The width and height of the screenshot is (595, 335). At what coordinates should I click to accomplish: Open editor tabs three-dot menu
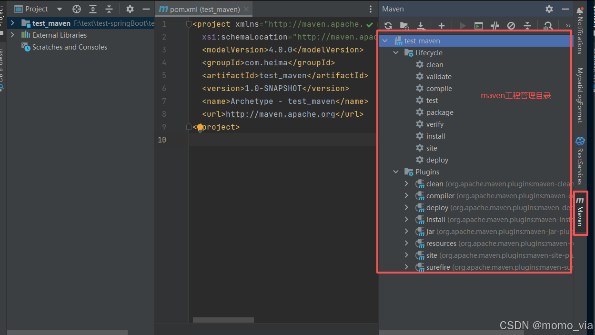371,9
